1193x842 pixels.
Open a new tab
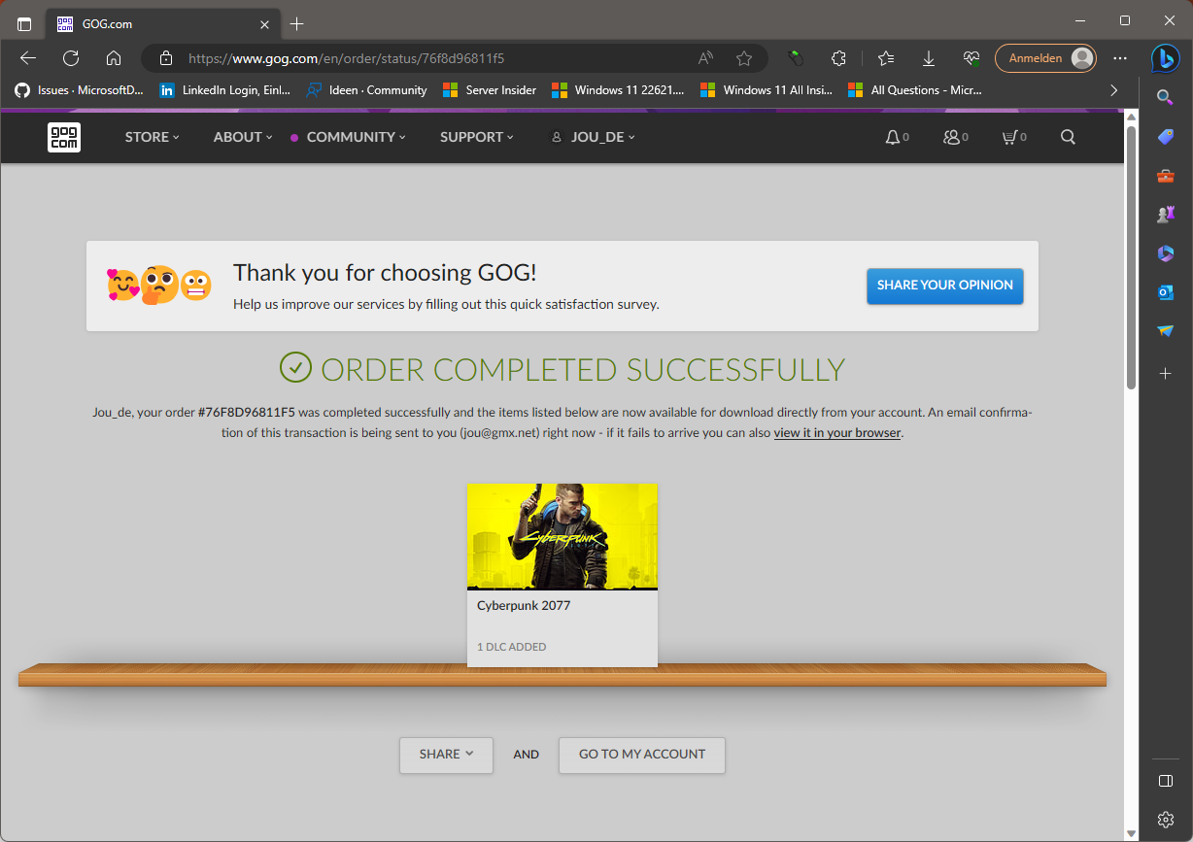[x=297, y=23]
